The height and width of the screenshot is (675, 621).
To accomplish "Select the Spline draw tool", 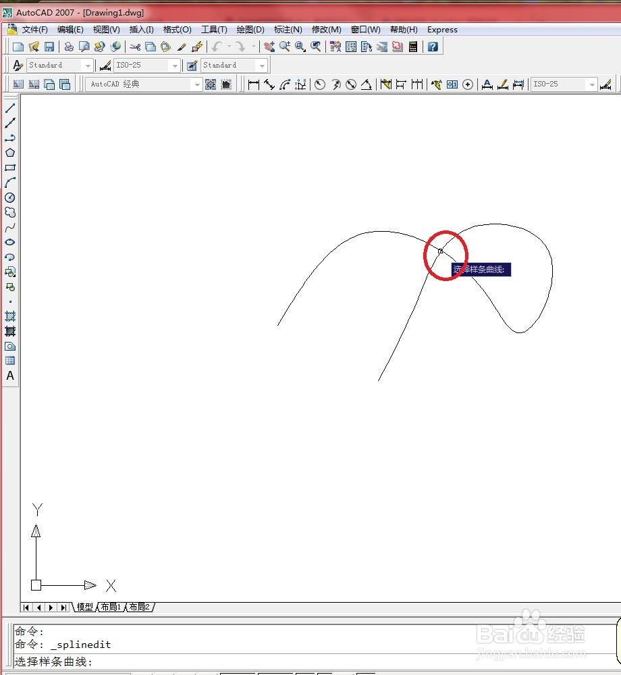I will tap(10, 227).
